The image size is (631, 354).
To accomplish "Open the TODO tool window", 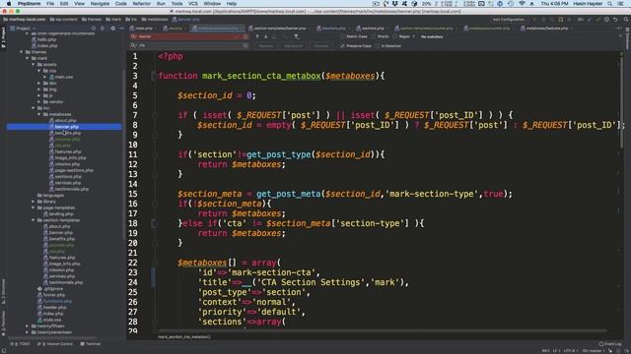I will coord(20,344).
